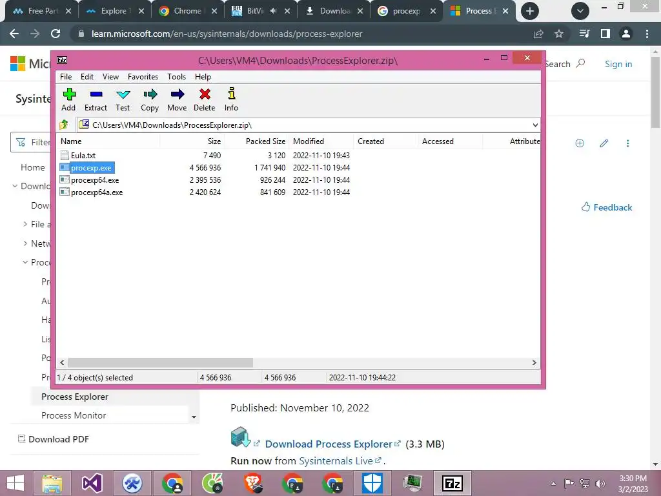Screen dimensions: 661x496
Task: Sort by Accessed column header
Action: pyautogui.click(x=450, y=141)
